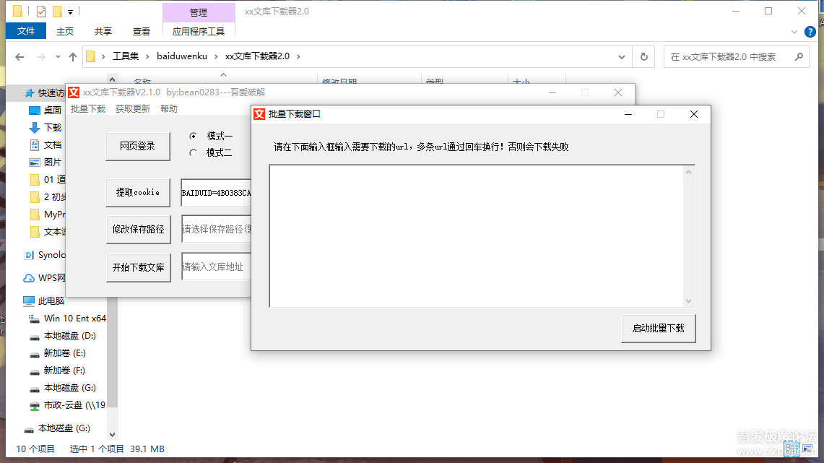The image size is (824, 463).
Task: Click the 开始下载文库 button
Action: 138,267
